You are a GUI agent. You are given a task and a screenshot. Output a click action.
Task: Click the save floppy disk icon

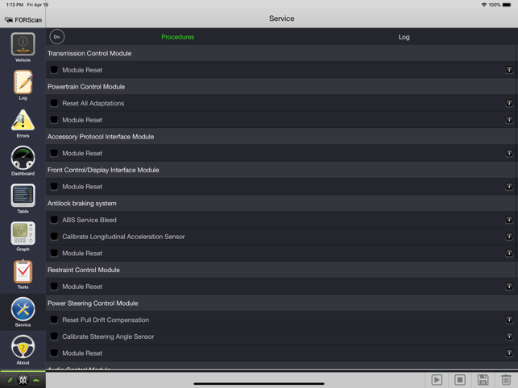point(483,380)
